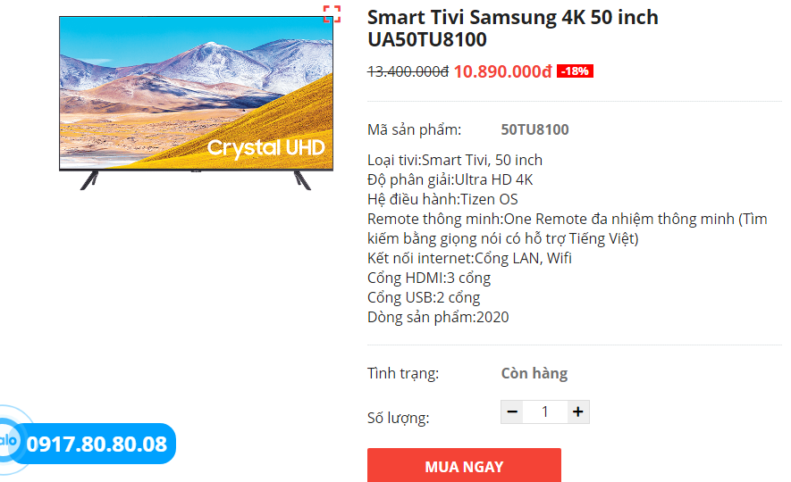Click the Còn hàng stock status
Screen dimensions: 791x482
tap(534, 373)
